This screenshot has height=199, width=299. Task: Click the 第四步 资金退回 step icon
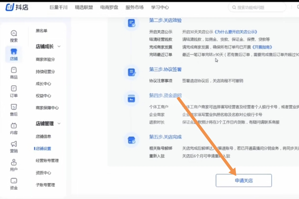coord(132,99)
